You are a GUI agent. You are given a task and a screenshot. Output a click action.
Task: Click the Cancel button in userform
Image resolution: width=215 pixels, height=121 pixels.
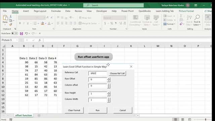(123, 110)
